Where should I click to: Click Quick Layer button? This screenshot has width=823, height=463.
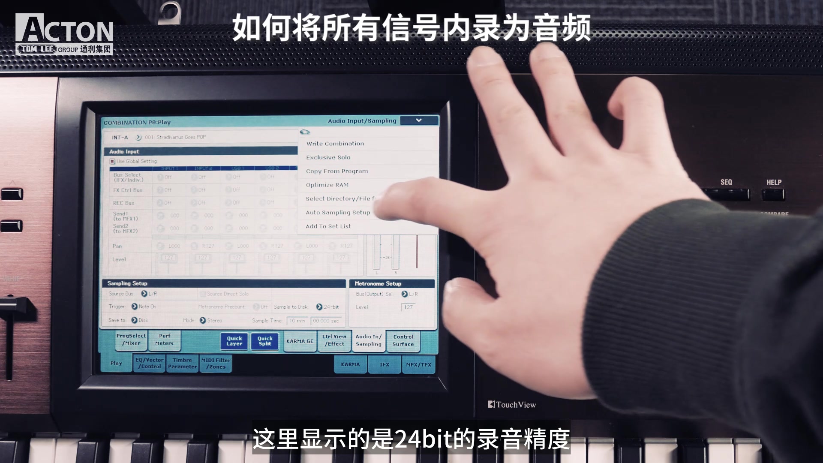234,340
